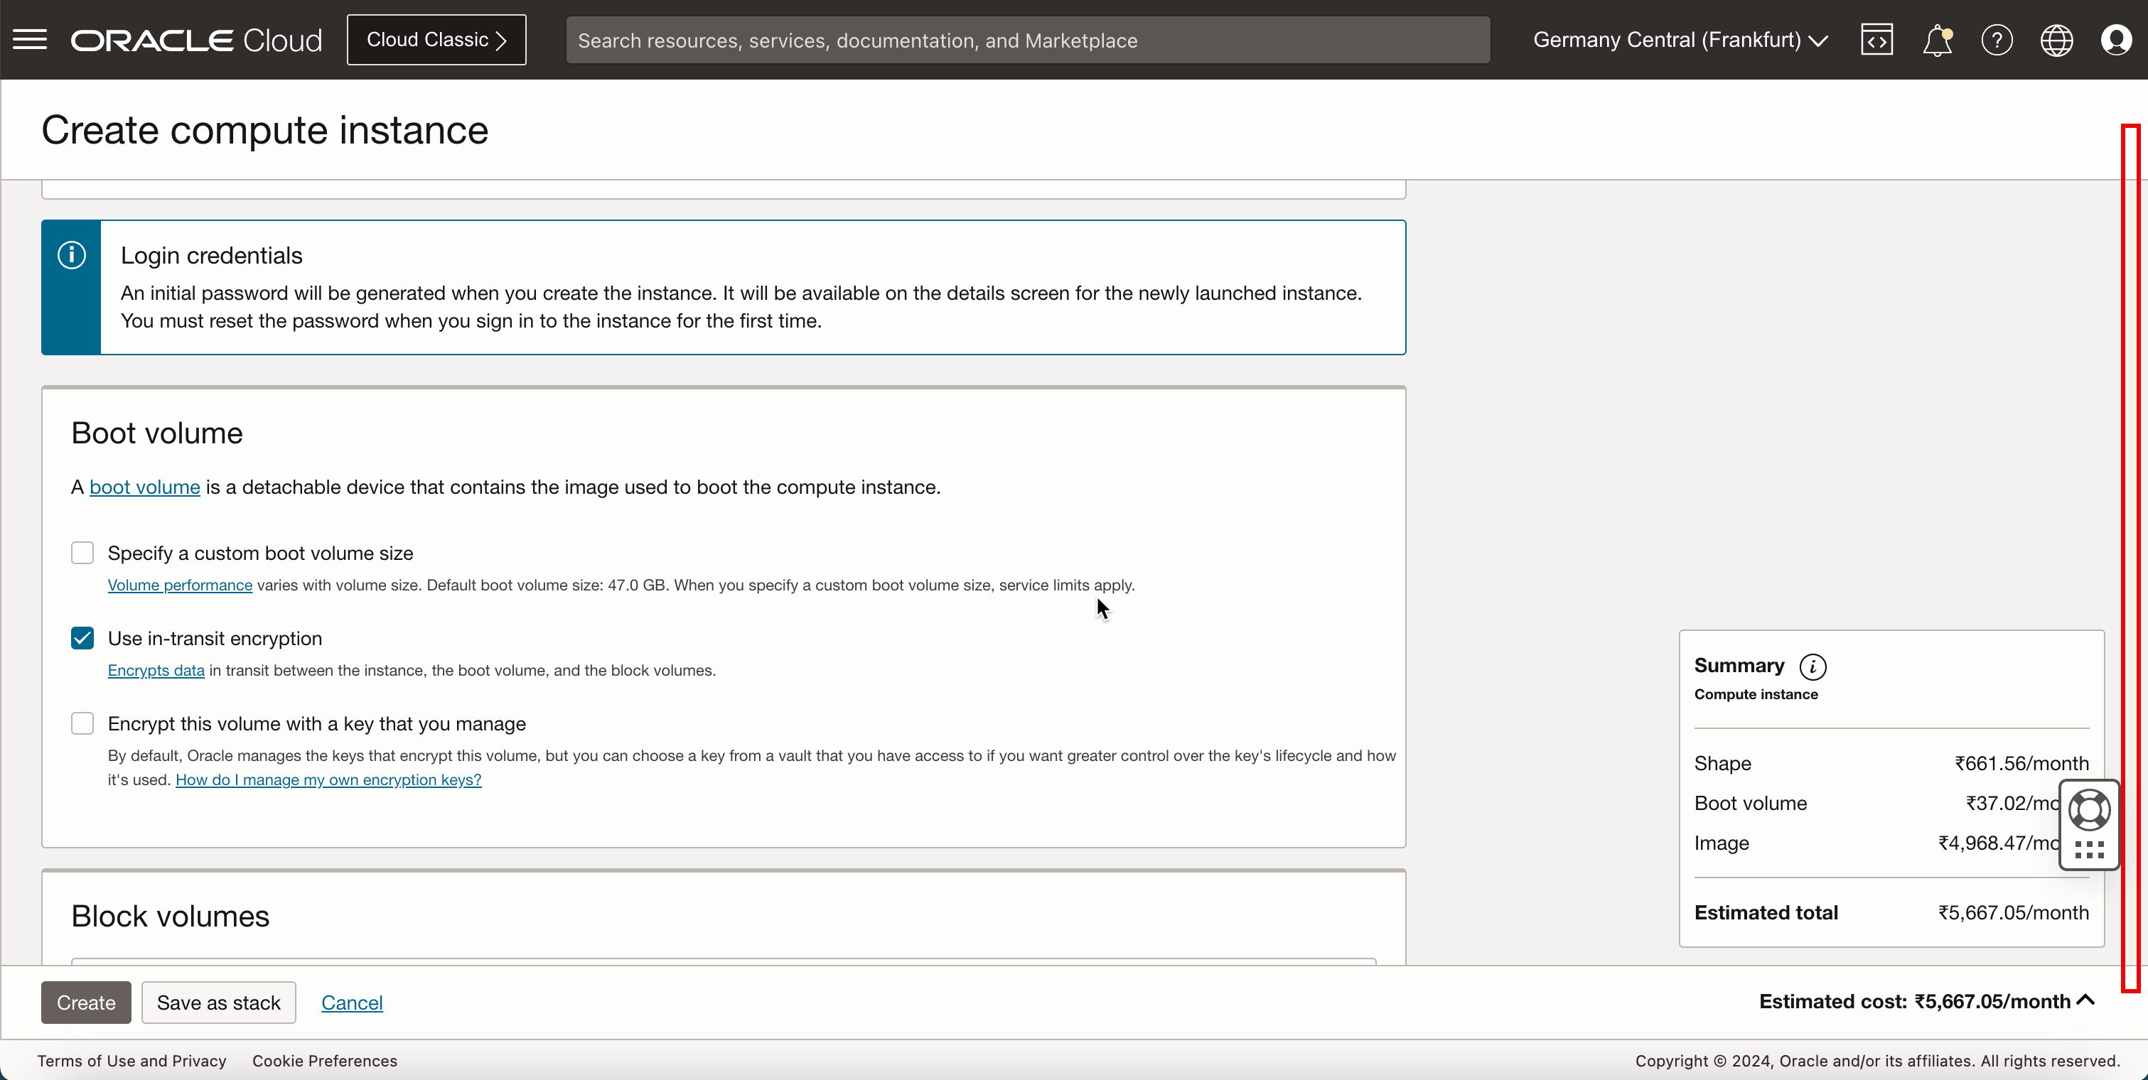2148x1080 pixels.
Task: Toggle Use in-transit encryption checkbox
Action: 81,637
